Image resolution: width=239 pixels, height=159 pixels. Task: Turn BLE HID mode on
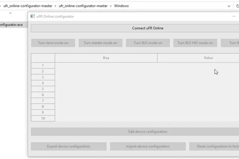(x=195, y=43)
